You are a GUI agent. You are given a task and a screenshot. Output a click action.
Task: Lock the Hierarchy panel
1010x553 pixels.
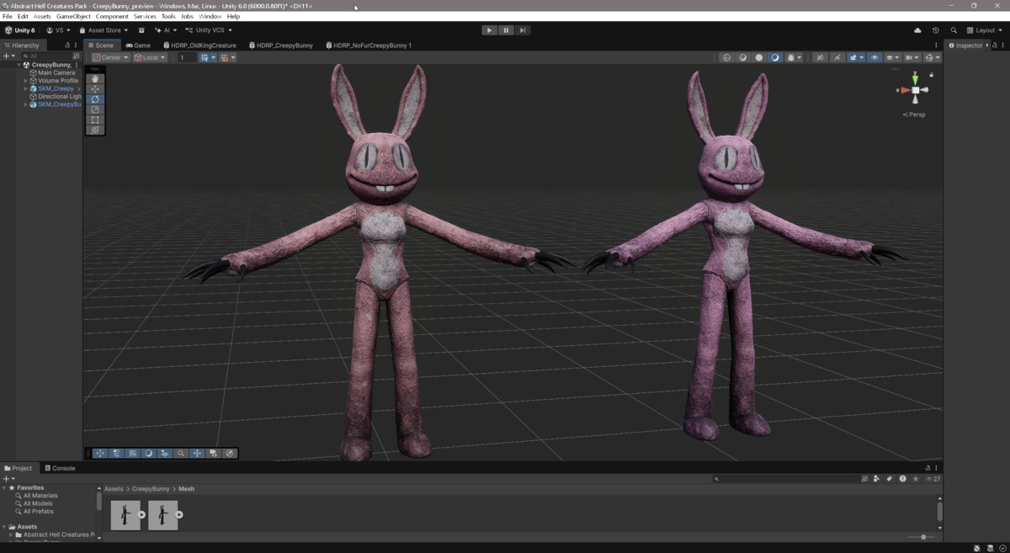67,45
